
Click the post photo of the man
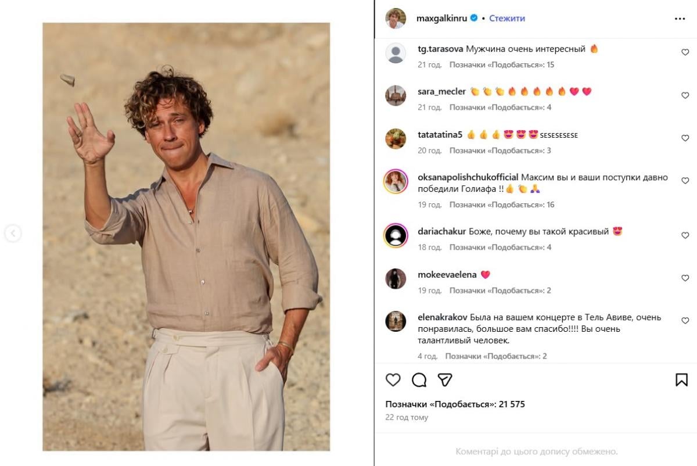pos(186,237)
